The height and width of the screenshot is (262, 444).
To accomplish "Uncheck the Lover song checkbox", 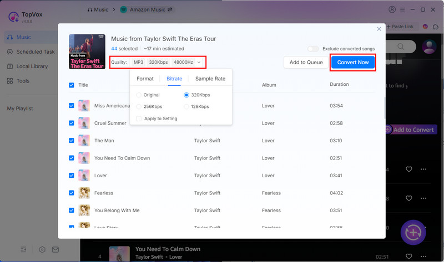I will (x=72, y=176).
